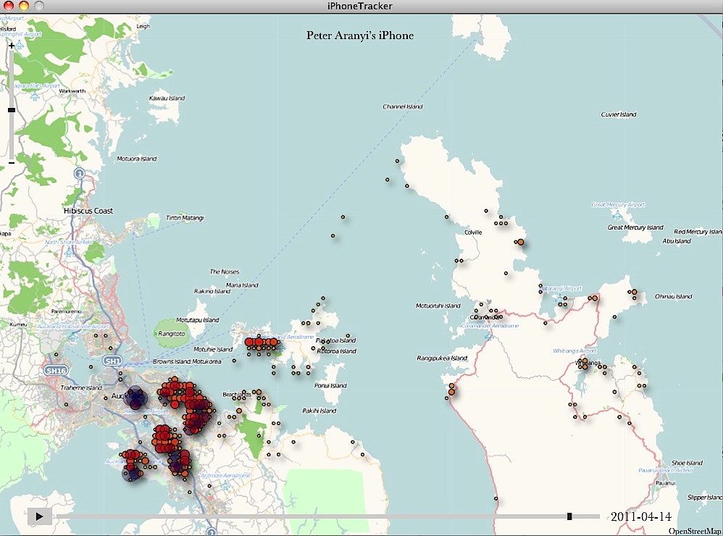Open the OpenStreetMap attribution link
Image resolution: width=723 pixels, height=536 pixels.
pyautogui.click(x=695, y=531)
